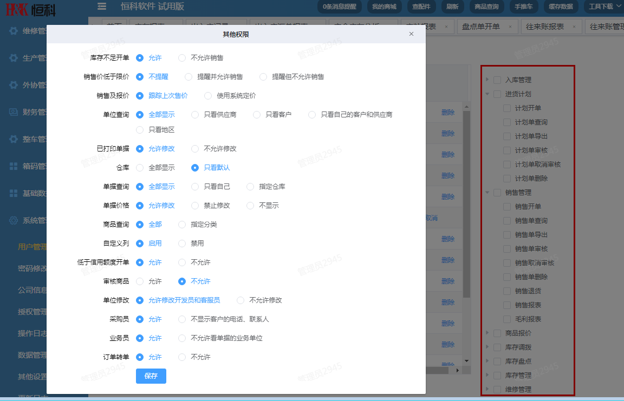Screen dimensions: 624x401
Task: Expand the 商品报价 tree branch
Action: (x=487, y=333)
